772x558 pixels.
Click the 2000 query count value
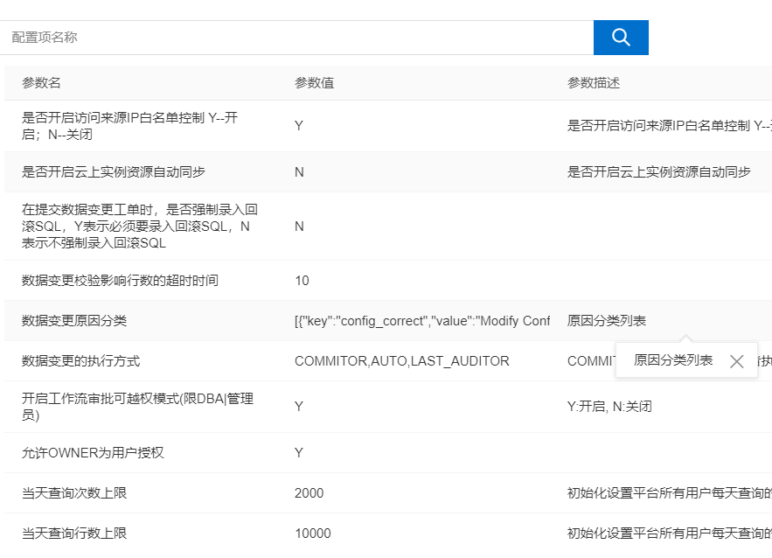(309, 493)
